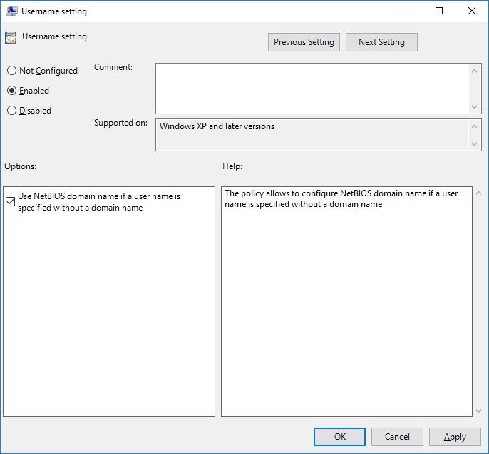Choose the Disabled radio option
The image size is (489, 454).
click(11, 111)
